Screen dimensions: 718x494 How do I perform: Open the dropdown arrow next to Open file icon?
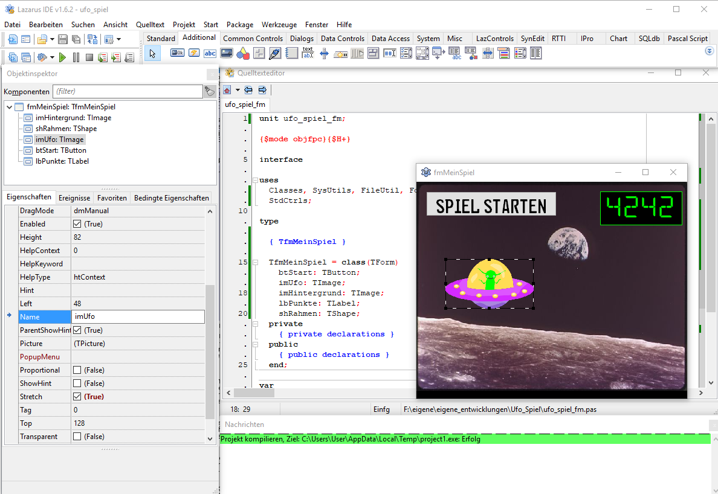tap(51, 39)
